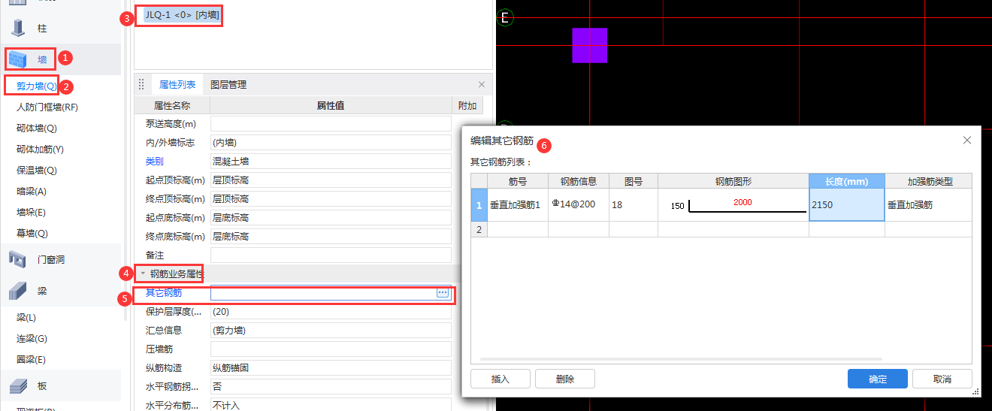Screen dimensions: 992x411
Task: Click the 钢筋图形 shape cell
Action: (x=733, y=204)
